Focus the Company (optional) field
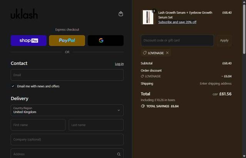Image resolution: width=246 pixels, height=158 pixels. coord(67,140)
